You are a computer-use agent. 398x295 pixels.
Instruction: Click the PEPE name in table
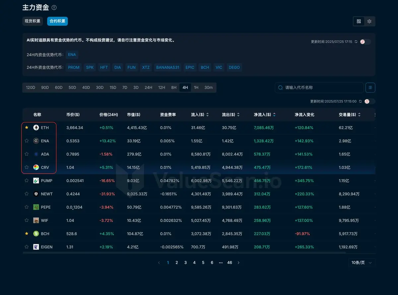(46, 207)
